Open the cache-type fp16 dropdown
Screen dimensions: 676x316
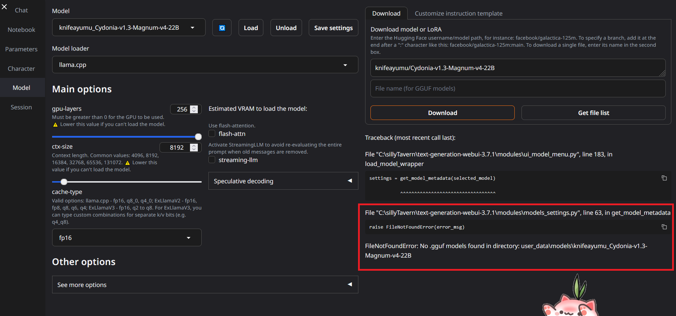[x=127, y=238]
